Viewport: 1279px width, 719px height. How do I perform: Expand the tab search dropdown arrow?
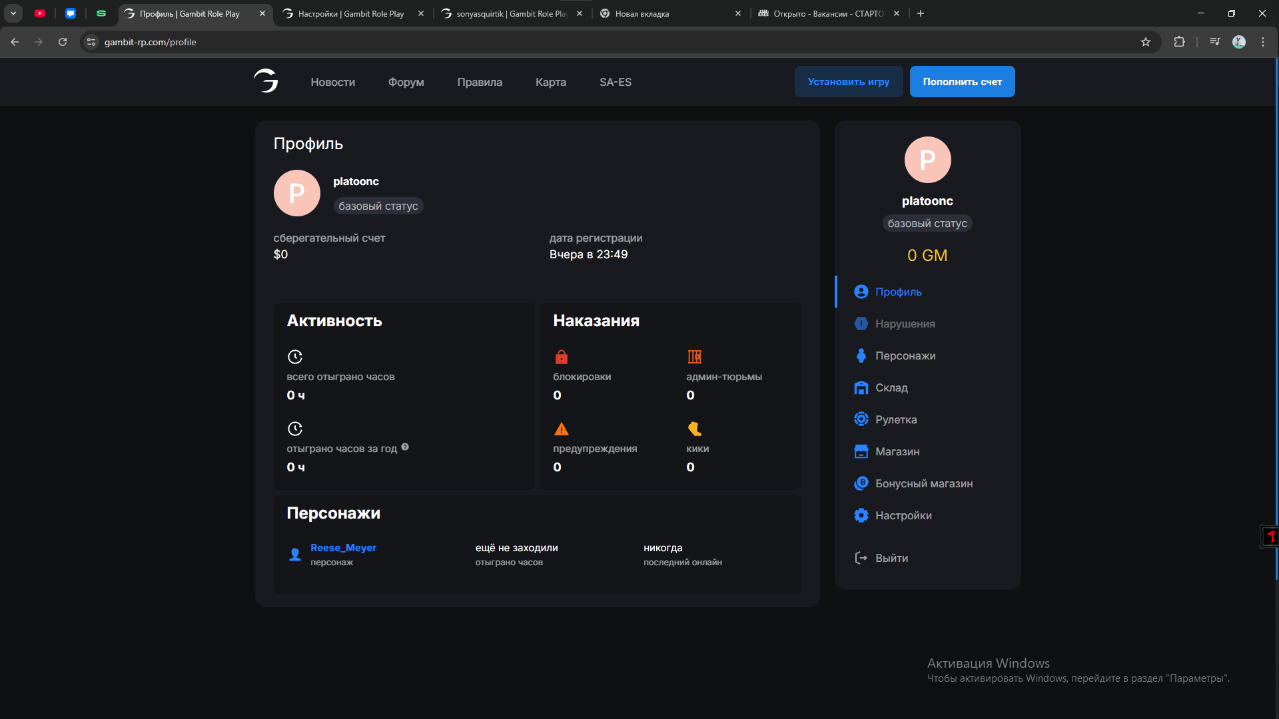13,13
